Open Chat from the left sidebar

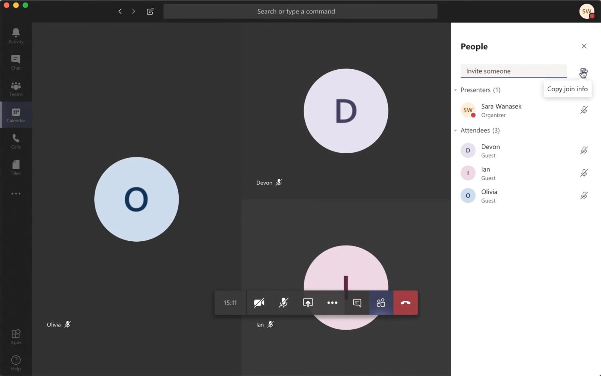click(16, 62)
